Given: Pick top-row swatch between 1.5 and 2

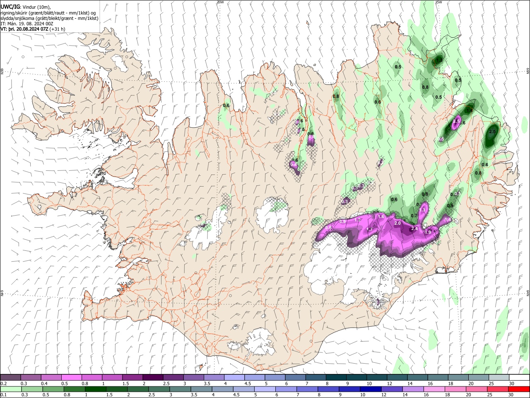Looking at the screenshot, I should pyautogui.click(x=132, y=377).
